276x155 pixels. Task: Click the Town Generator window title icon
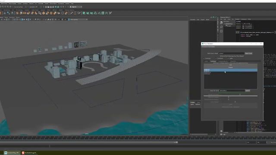pos(203,43)
